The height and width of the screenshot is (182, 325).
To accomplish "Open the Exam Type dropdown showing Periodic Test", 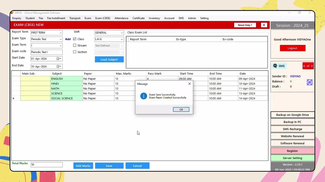I will [46, 39].
